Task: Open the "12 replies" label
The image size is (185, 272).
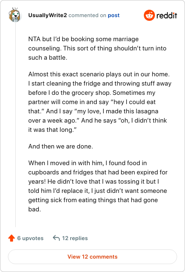Action: pos(75,238)
